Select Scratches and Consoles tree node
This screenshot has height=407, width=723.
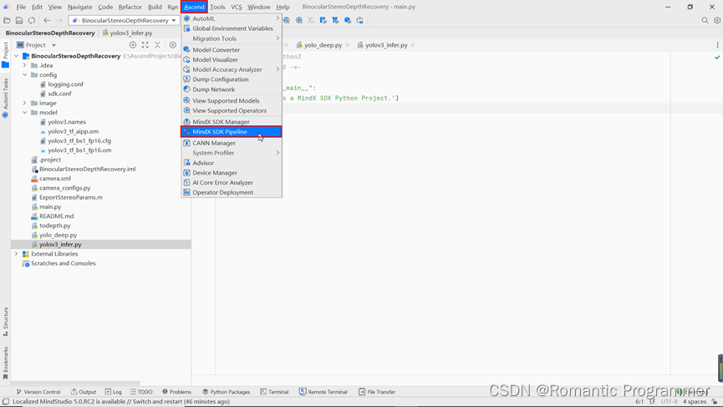[x=64, y=263]
